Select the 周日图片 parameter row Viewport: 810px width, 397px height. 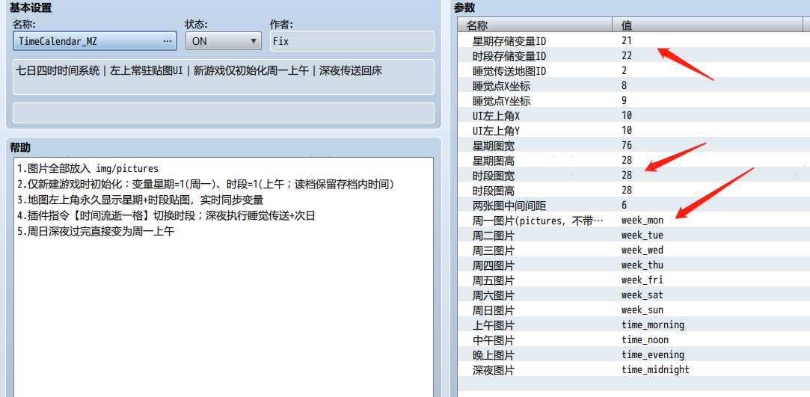pyautogui.click(x=633, y=310)
